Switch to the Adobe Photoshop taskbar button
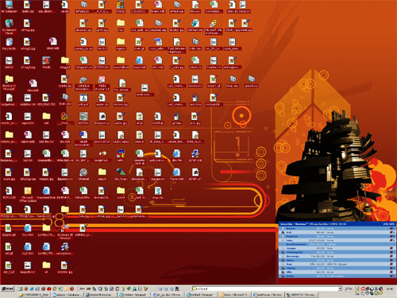Screen dimensions: 397x298 point(101,295)
